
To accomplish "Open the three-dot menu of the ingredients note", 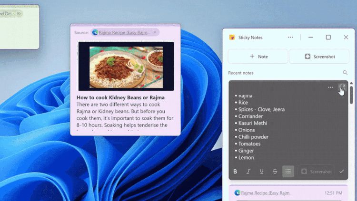I will (x=330, y=87).
